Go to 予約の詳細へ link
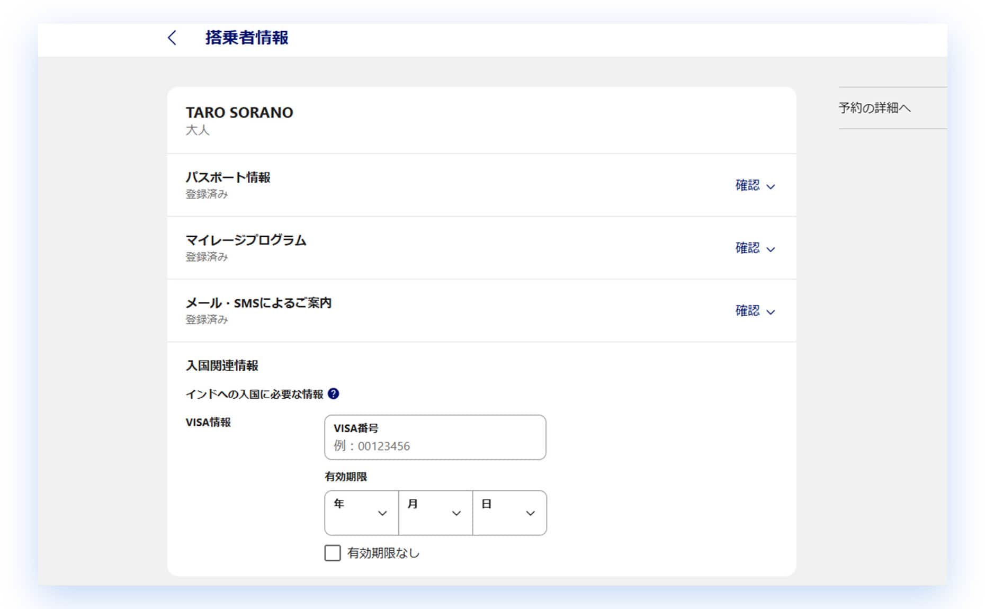 coord(874,108)
